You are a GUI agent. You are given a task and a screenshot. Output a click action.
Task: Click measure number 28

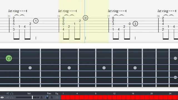[158, 16]
